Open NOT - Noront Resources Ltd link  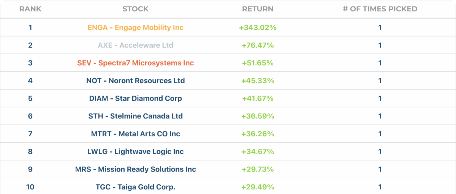pos(136,80)
